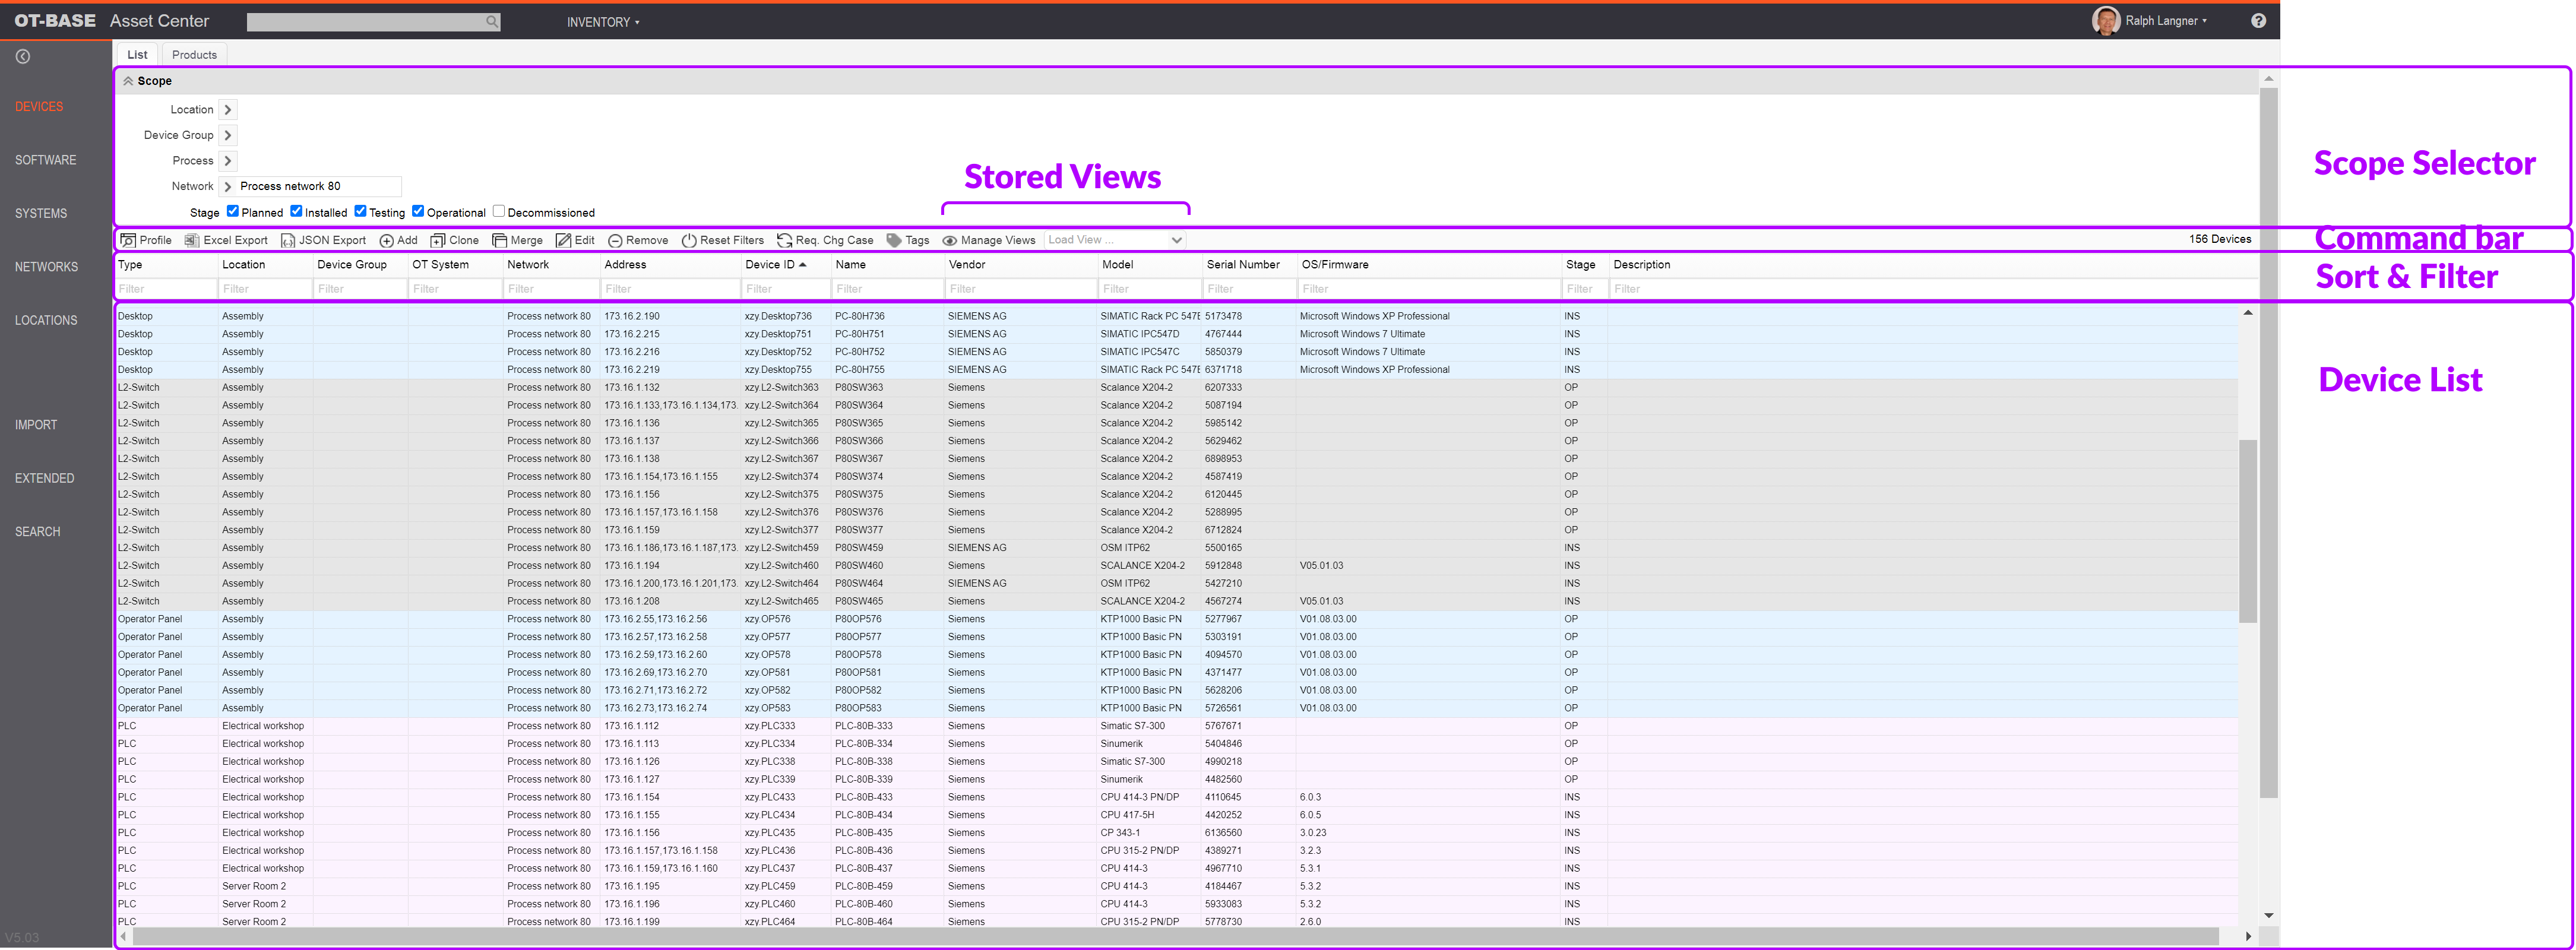Open IMPORT in the sidebar

tap(36, 425)
